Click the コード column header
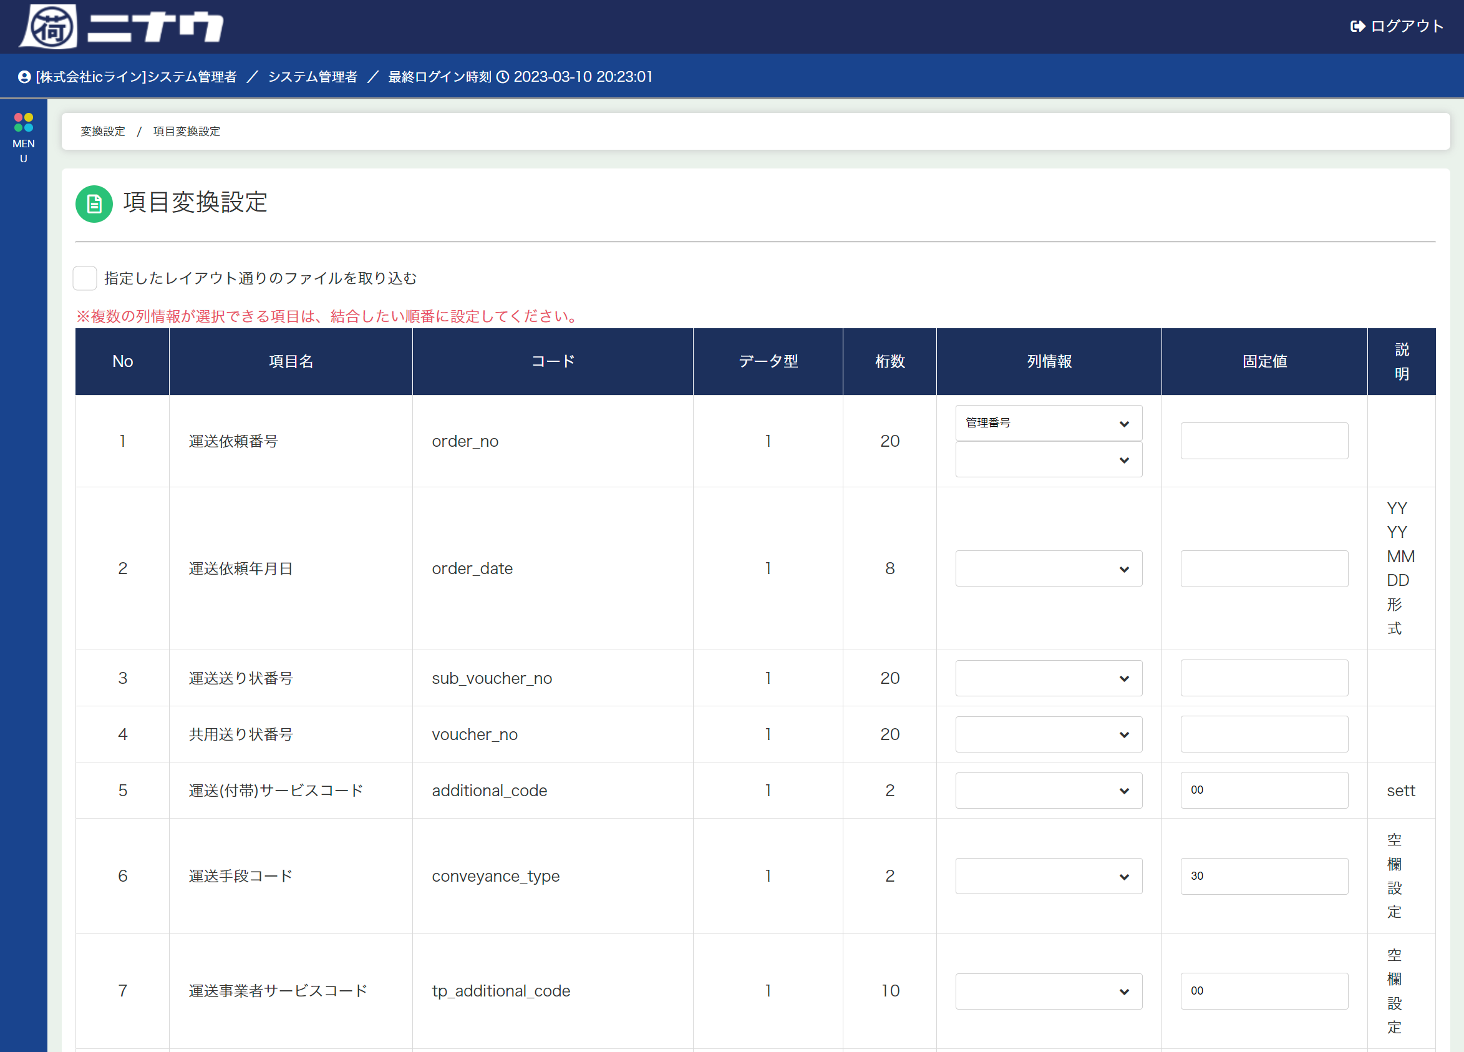Viewport: 1464px width, 1052px height. point(553,362)
